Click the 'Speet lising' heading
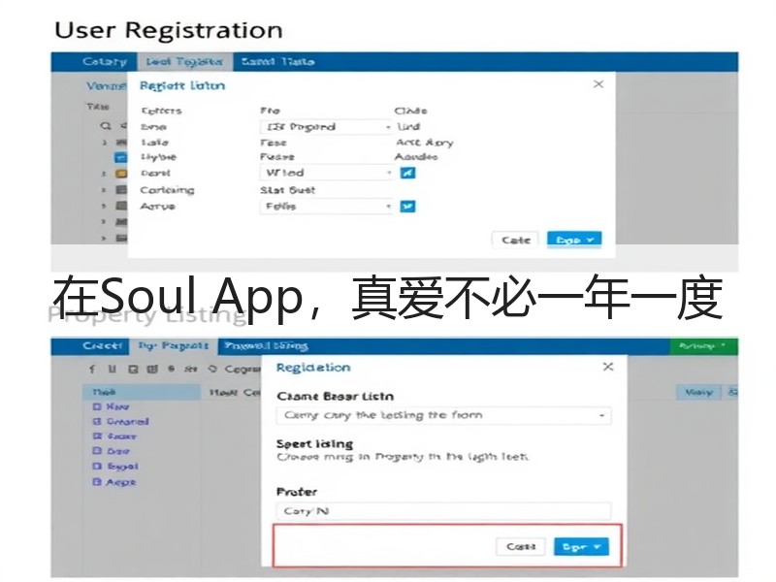 (x=314, y=444)
